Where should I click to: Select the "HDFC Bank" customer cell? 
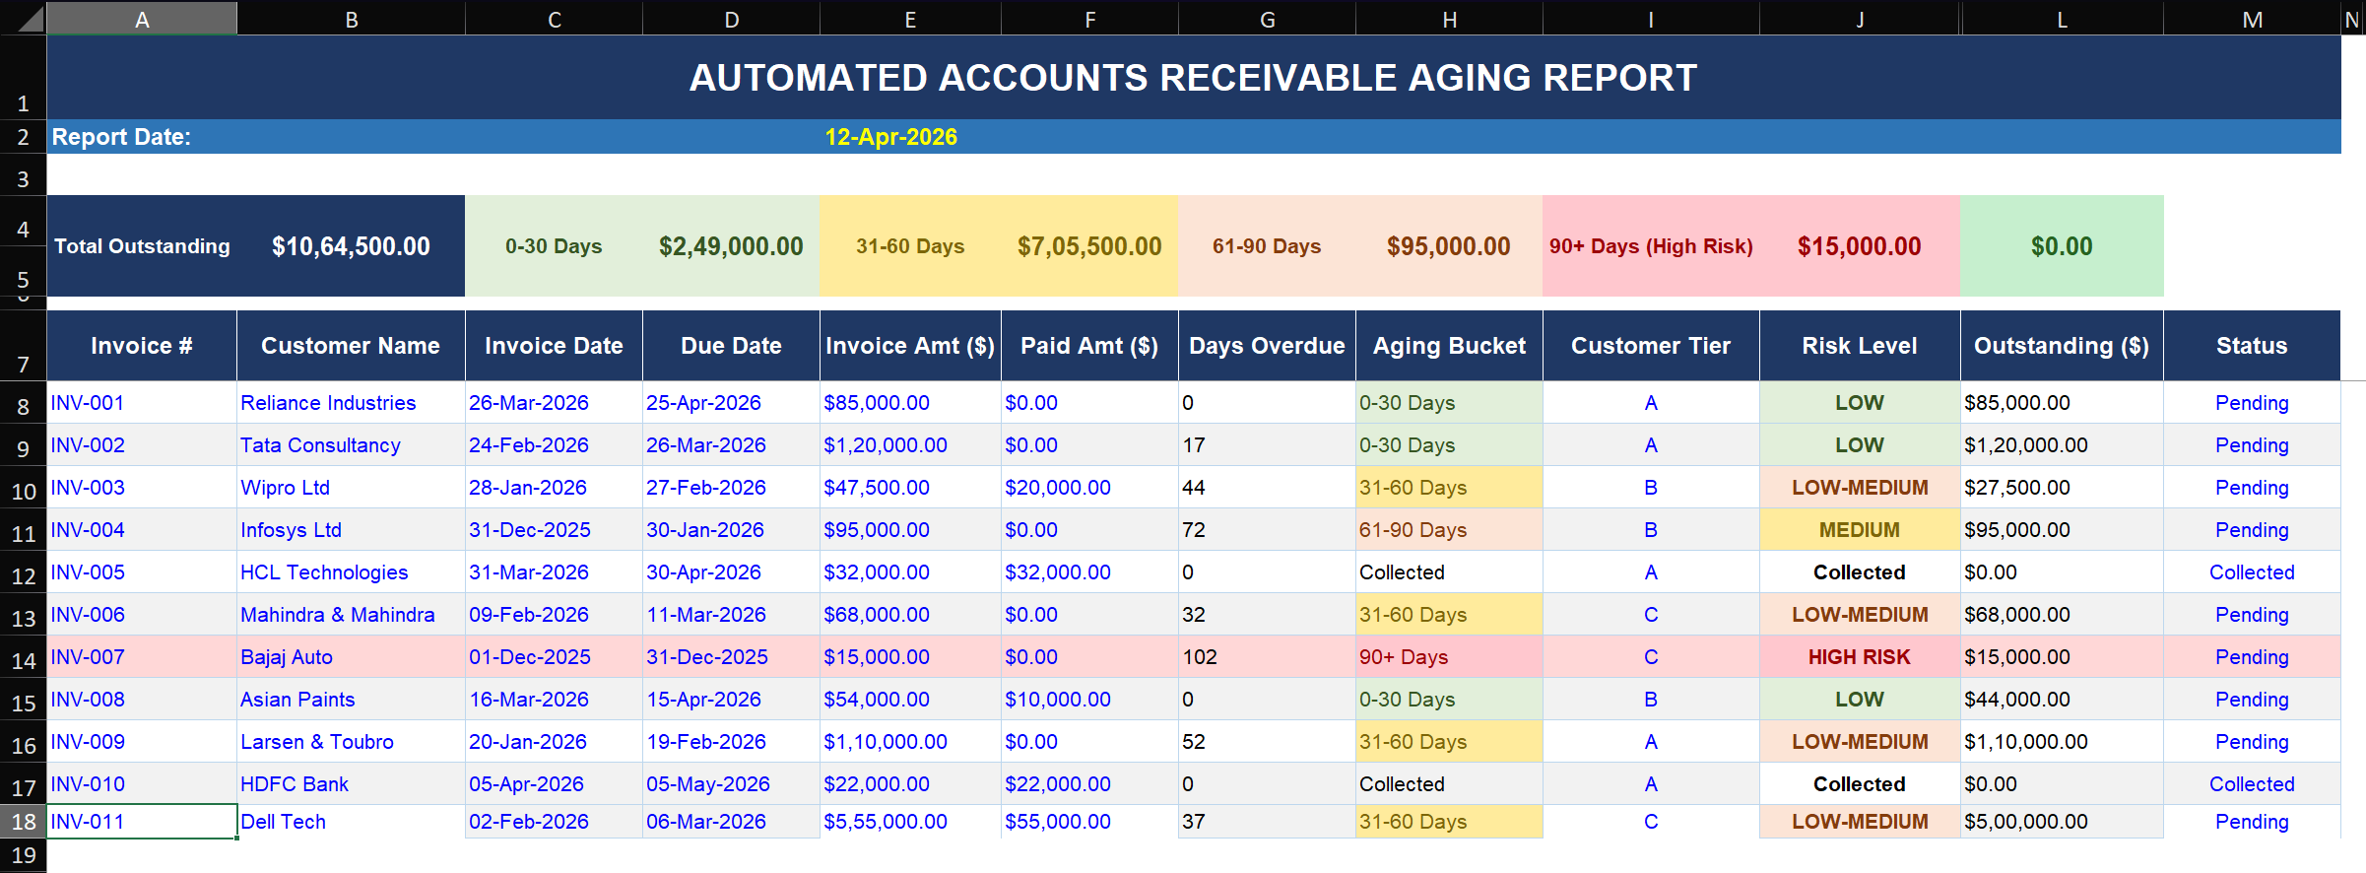tap(351, 784)
